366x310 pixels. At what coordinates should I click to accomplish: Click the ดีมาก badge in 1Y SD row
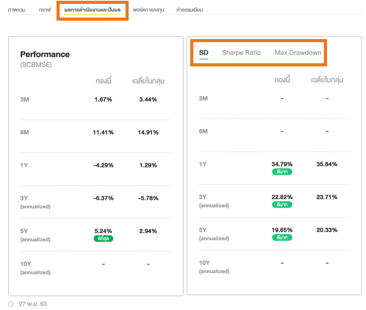tap(282, 172)
